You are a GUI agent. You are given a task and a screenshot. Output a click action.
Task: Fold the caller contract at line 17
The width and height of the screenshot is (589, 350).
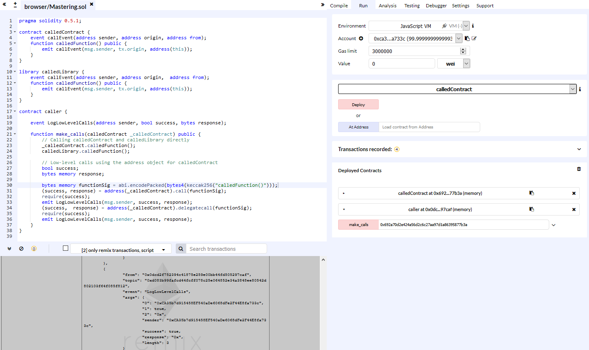pyautogui.click(x=15, y=111)
